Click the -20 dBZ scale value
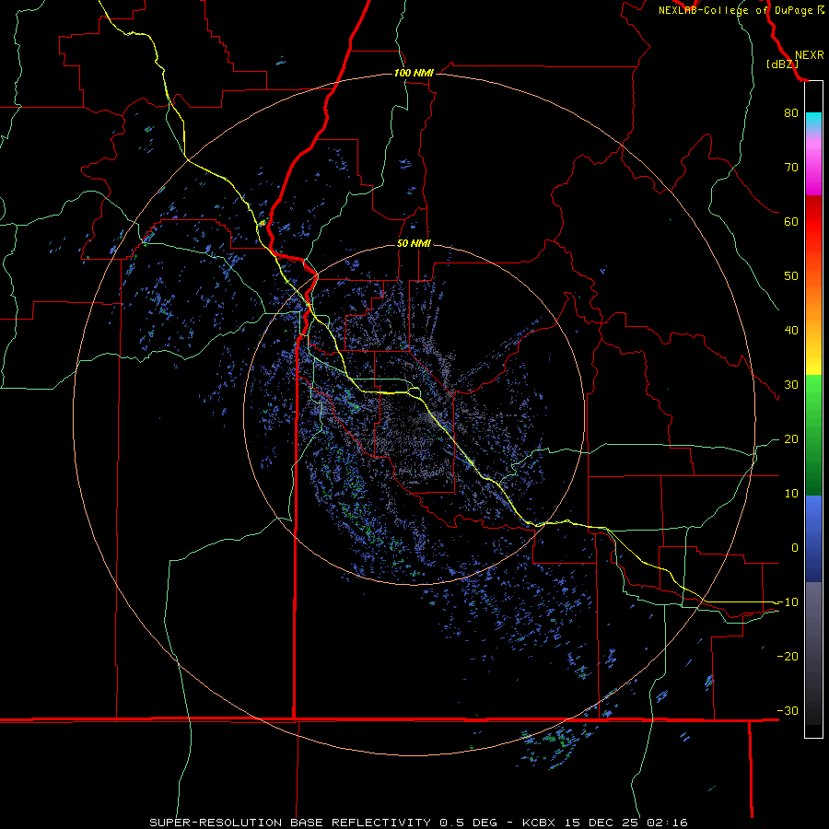 [788, 657]
